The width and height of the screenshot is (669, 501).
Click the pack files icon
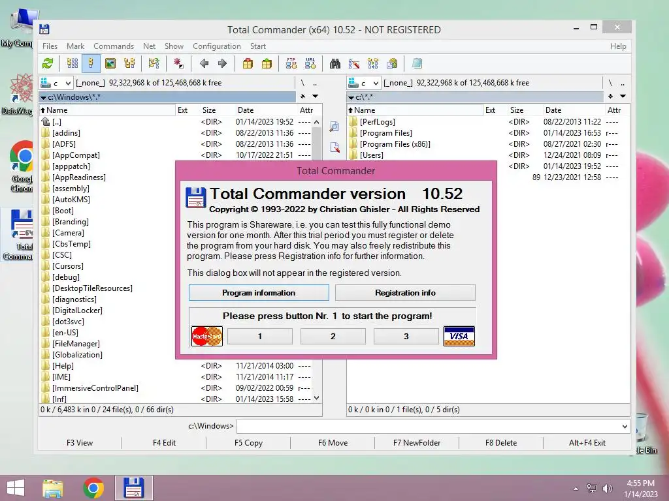pyautogui.click(x=248, y=64)
